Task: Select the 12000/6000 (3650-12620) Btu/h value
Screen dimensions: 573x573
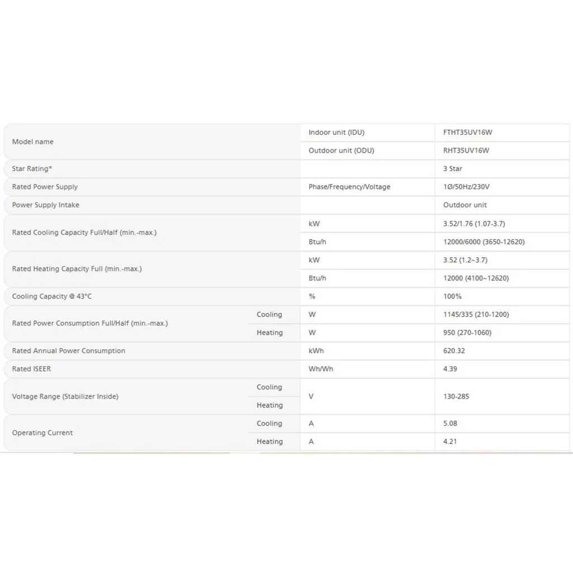Action: (x=484, y=242)
